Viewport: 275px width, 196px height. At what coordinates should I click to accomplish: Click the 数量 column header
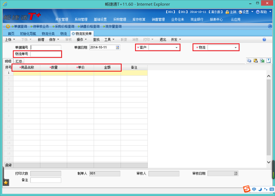point(53,68)
